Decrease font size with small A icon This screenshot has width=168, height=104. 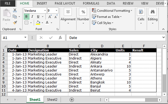tap(56, 16)
